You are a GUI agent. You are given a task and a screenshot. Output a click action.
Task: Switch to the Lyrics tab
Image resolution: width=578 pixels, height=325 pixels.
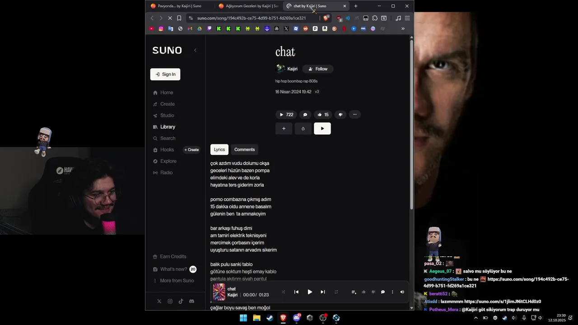click(x=219, y=150)
